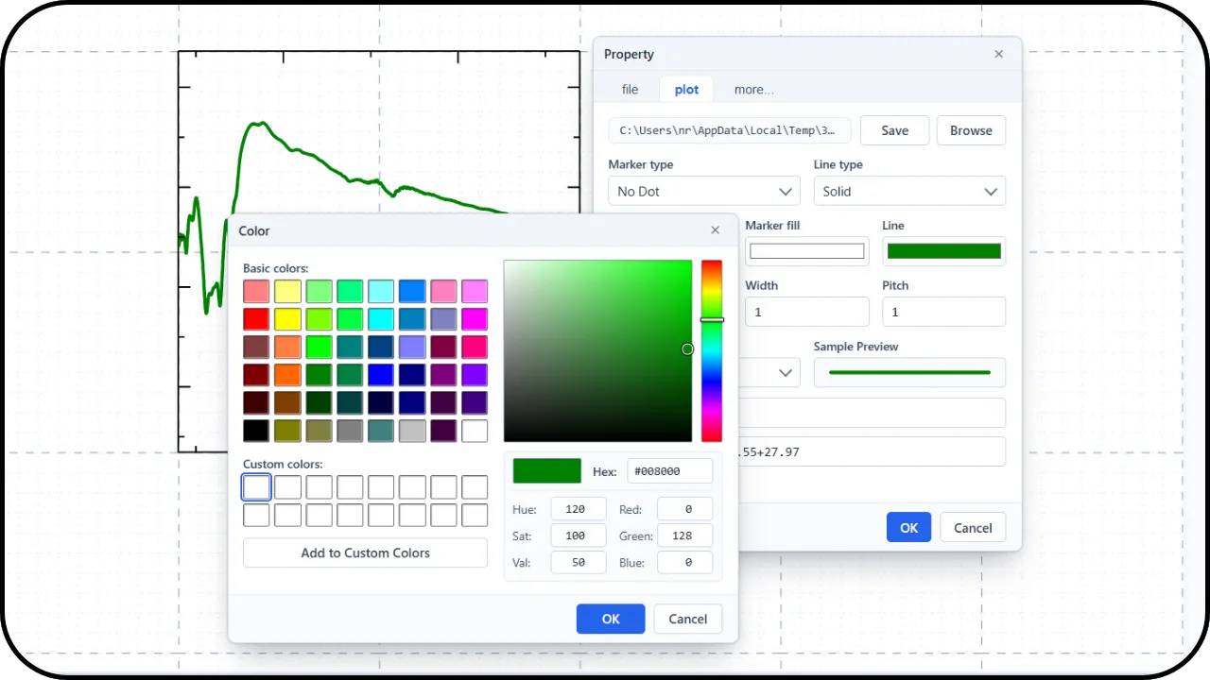Click the Width input field
The image size is (1210, 680).
807,312
